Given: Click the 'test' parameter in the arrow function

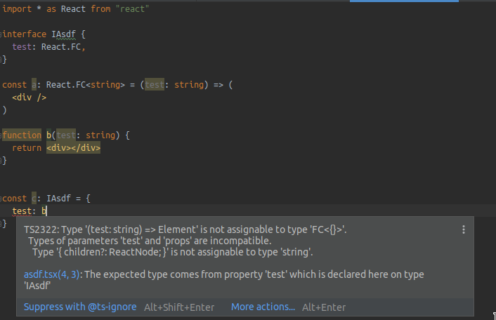Looking at the screenshot, I should (155, 85).
